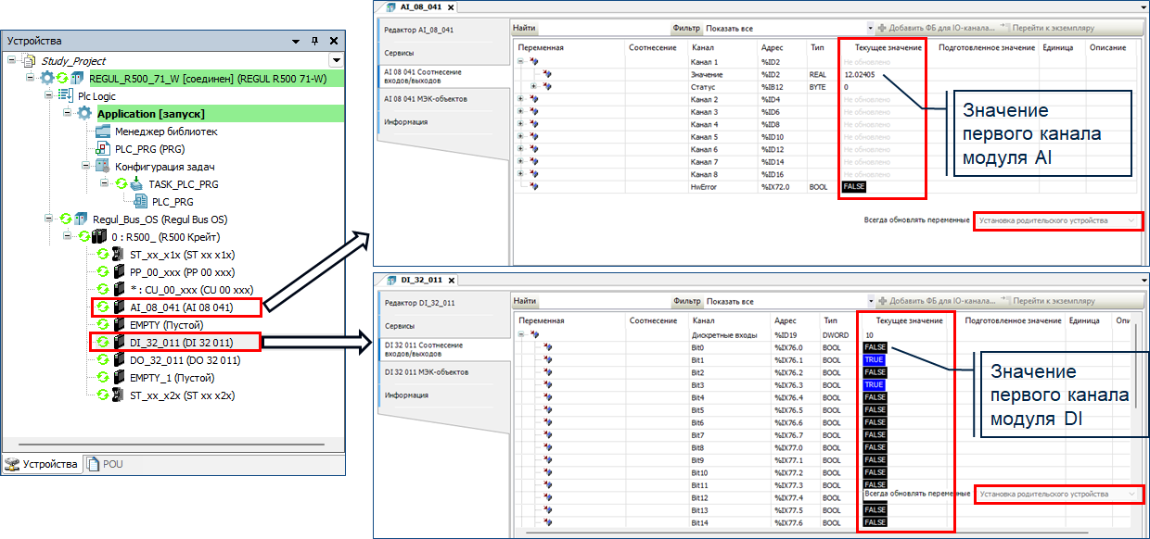
Task: Click the TASK_PLC_PRG task icon
Action: tap(135, 183)
